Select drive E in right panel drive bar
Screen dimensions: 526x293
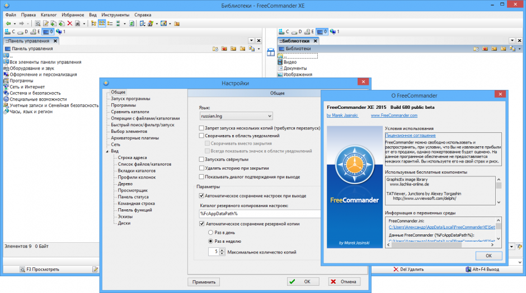[x=309, y=32]
